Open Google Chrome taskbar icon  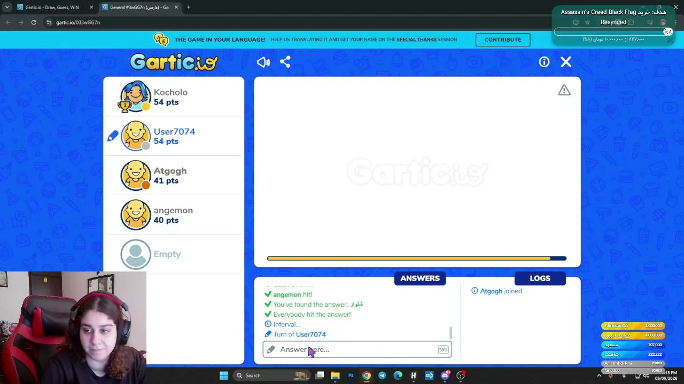tap(367, 375)
